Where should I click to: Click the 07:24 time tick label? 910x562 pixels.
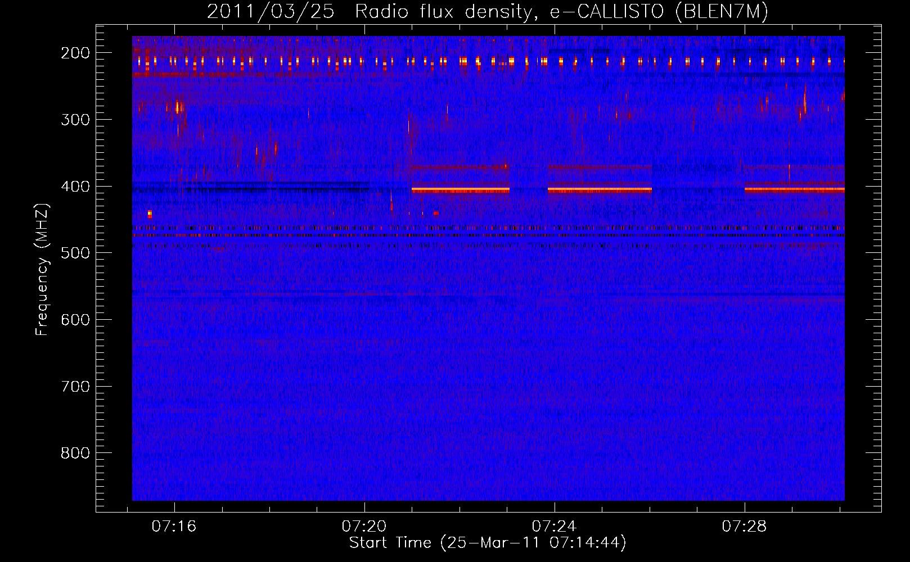[x=555, y=527]
